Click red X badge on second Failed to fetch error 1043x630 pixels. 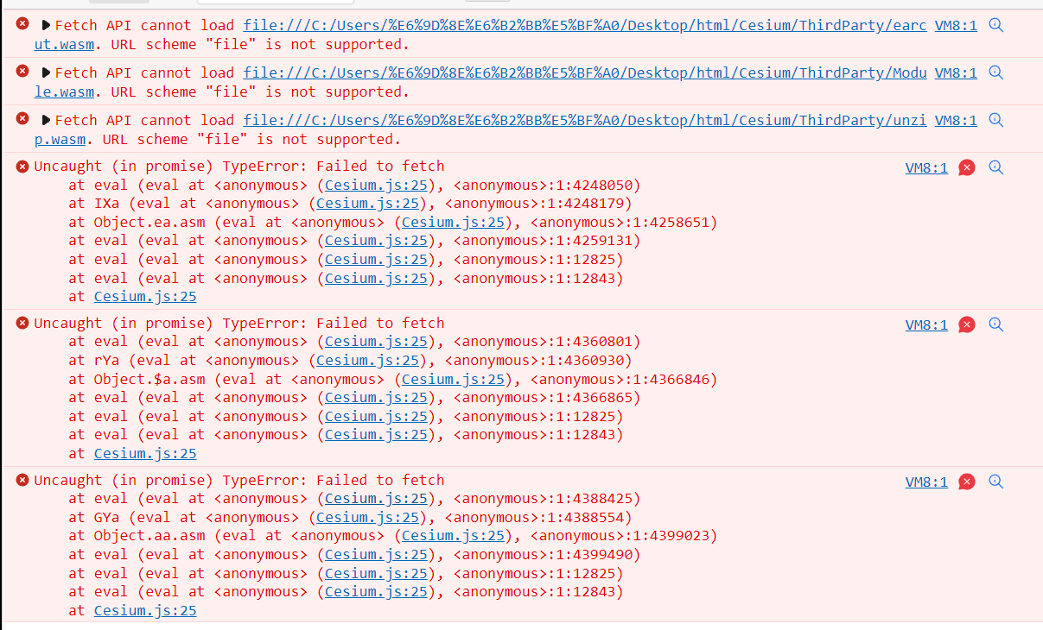pos(967,324)
